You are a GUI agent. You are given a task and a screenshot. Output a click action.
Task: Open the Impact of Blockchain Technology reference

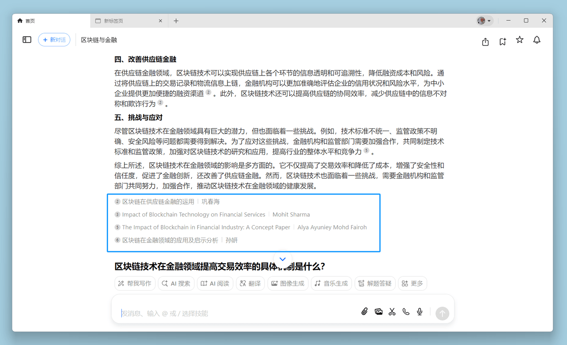(193, 215)
